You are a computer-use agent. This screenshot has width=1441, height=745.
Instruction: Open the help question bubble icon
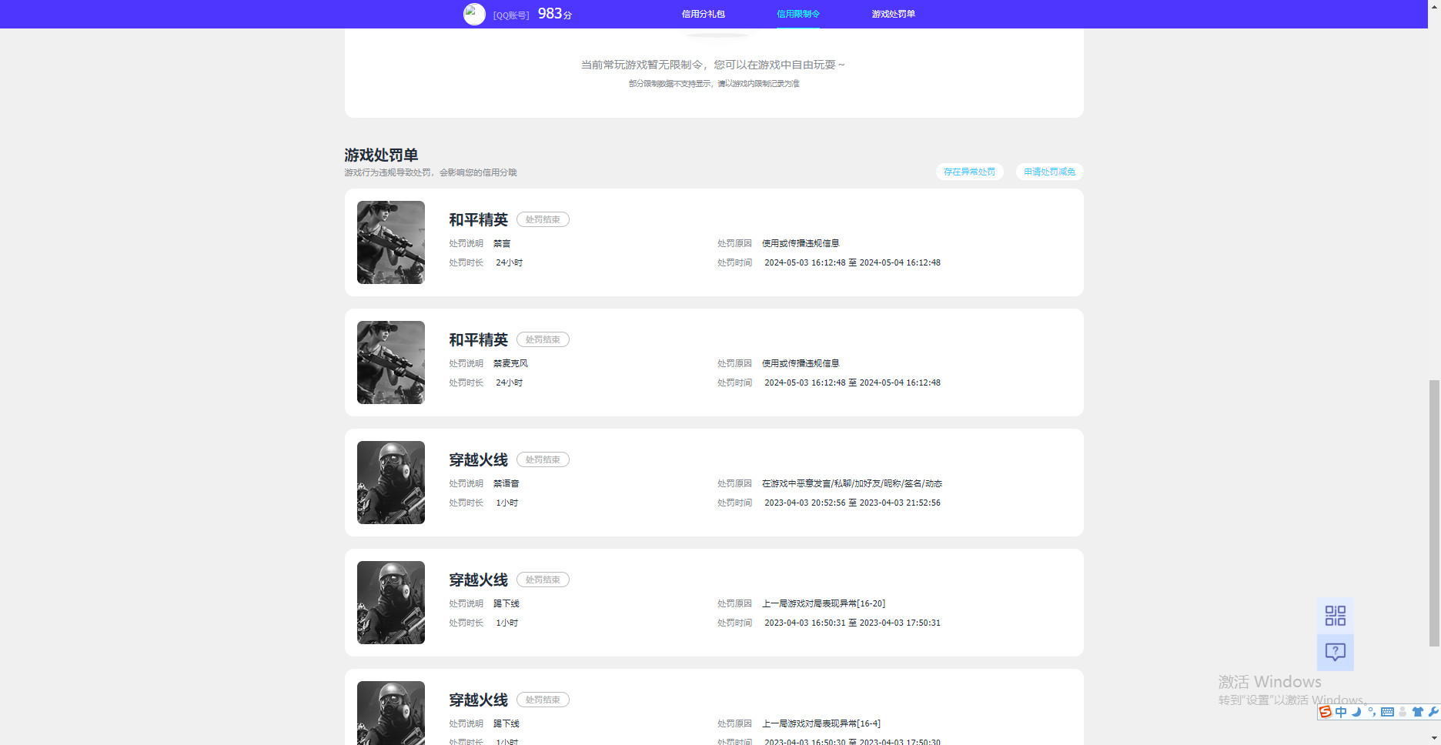point(1335,653)
